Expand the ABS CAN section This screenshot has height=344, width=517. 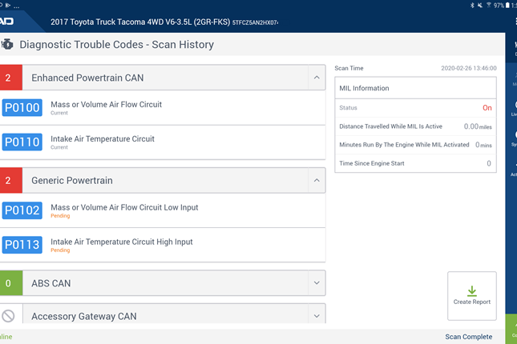coord(316,283)
